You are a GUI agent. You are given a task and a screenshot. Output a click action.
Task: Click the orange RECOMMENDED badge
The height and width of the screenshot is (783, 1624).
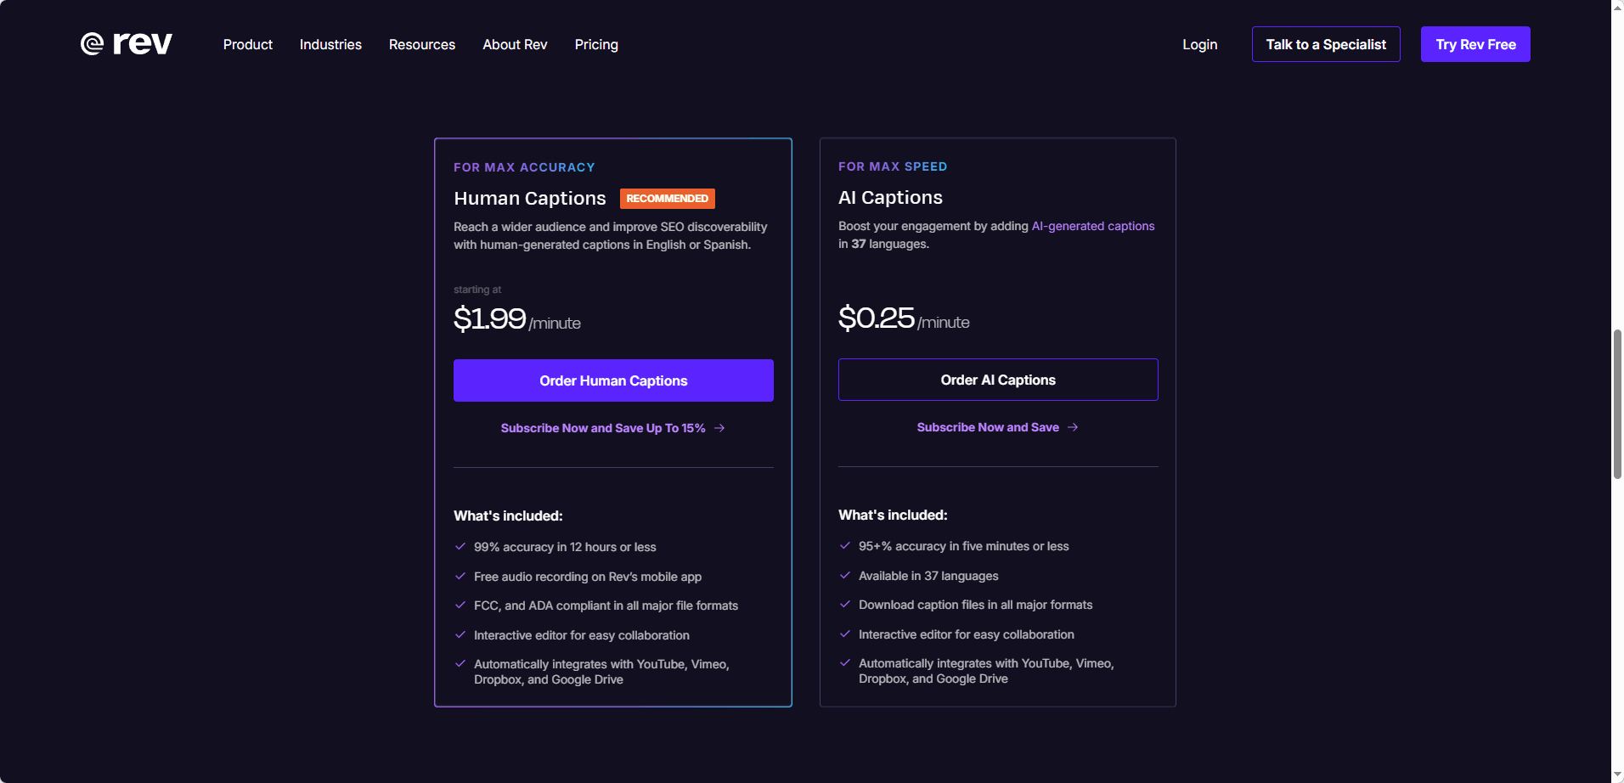[668, 199]
